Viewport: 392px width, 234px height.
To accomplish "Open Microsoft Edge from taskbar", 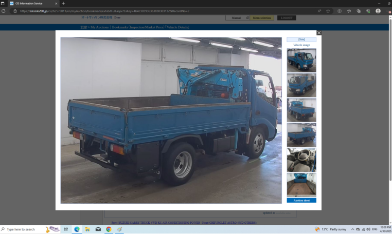I will click(77, 229).
